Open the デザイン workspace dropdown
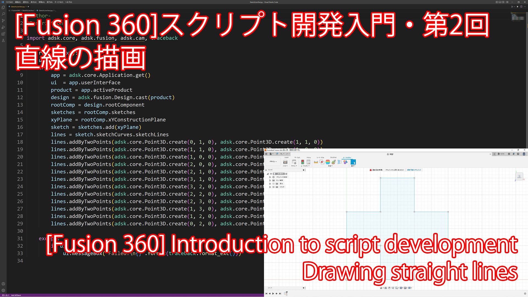 pyautogui.click(x=273, y=162)
